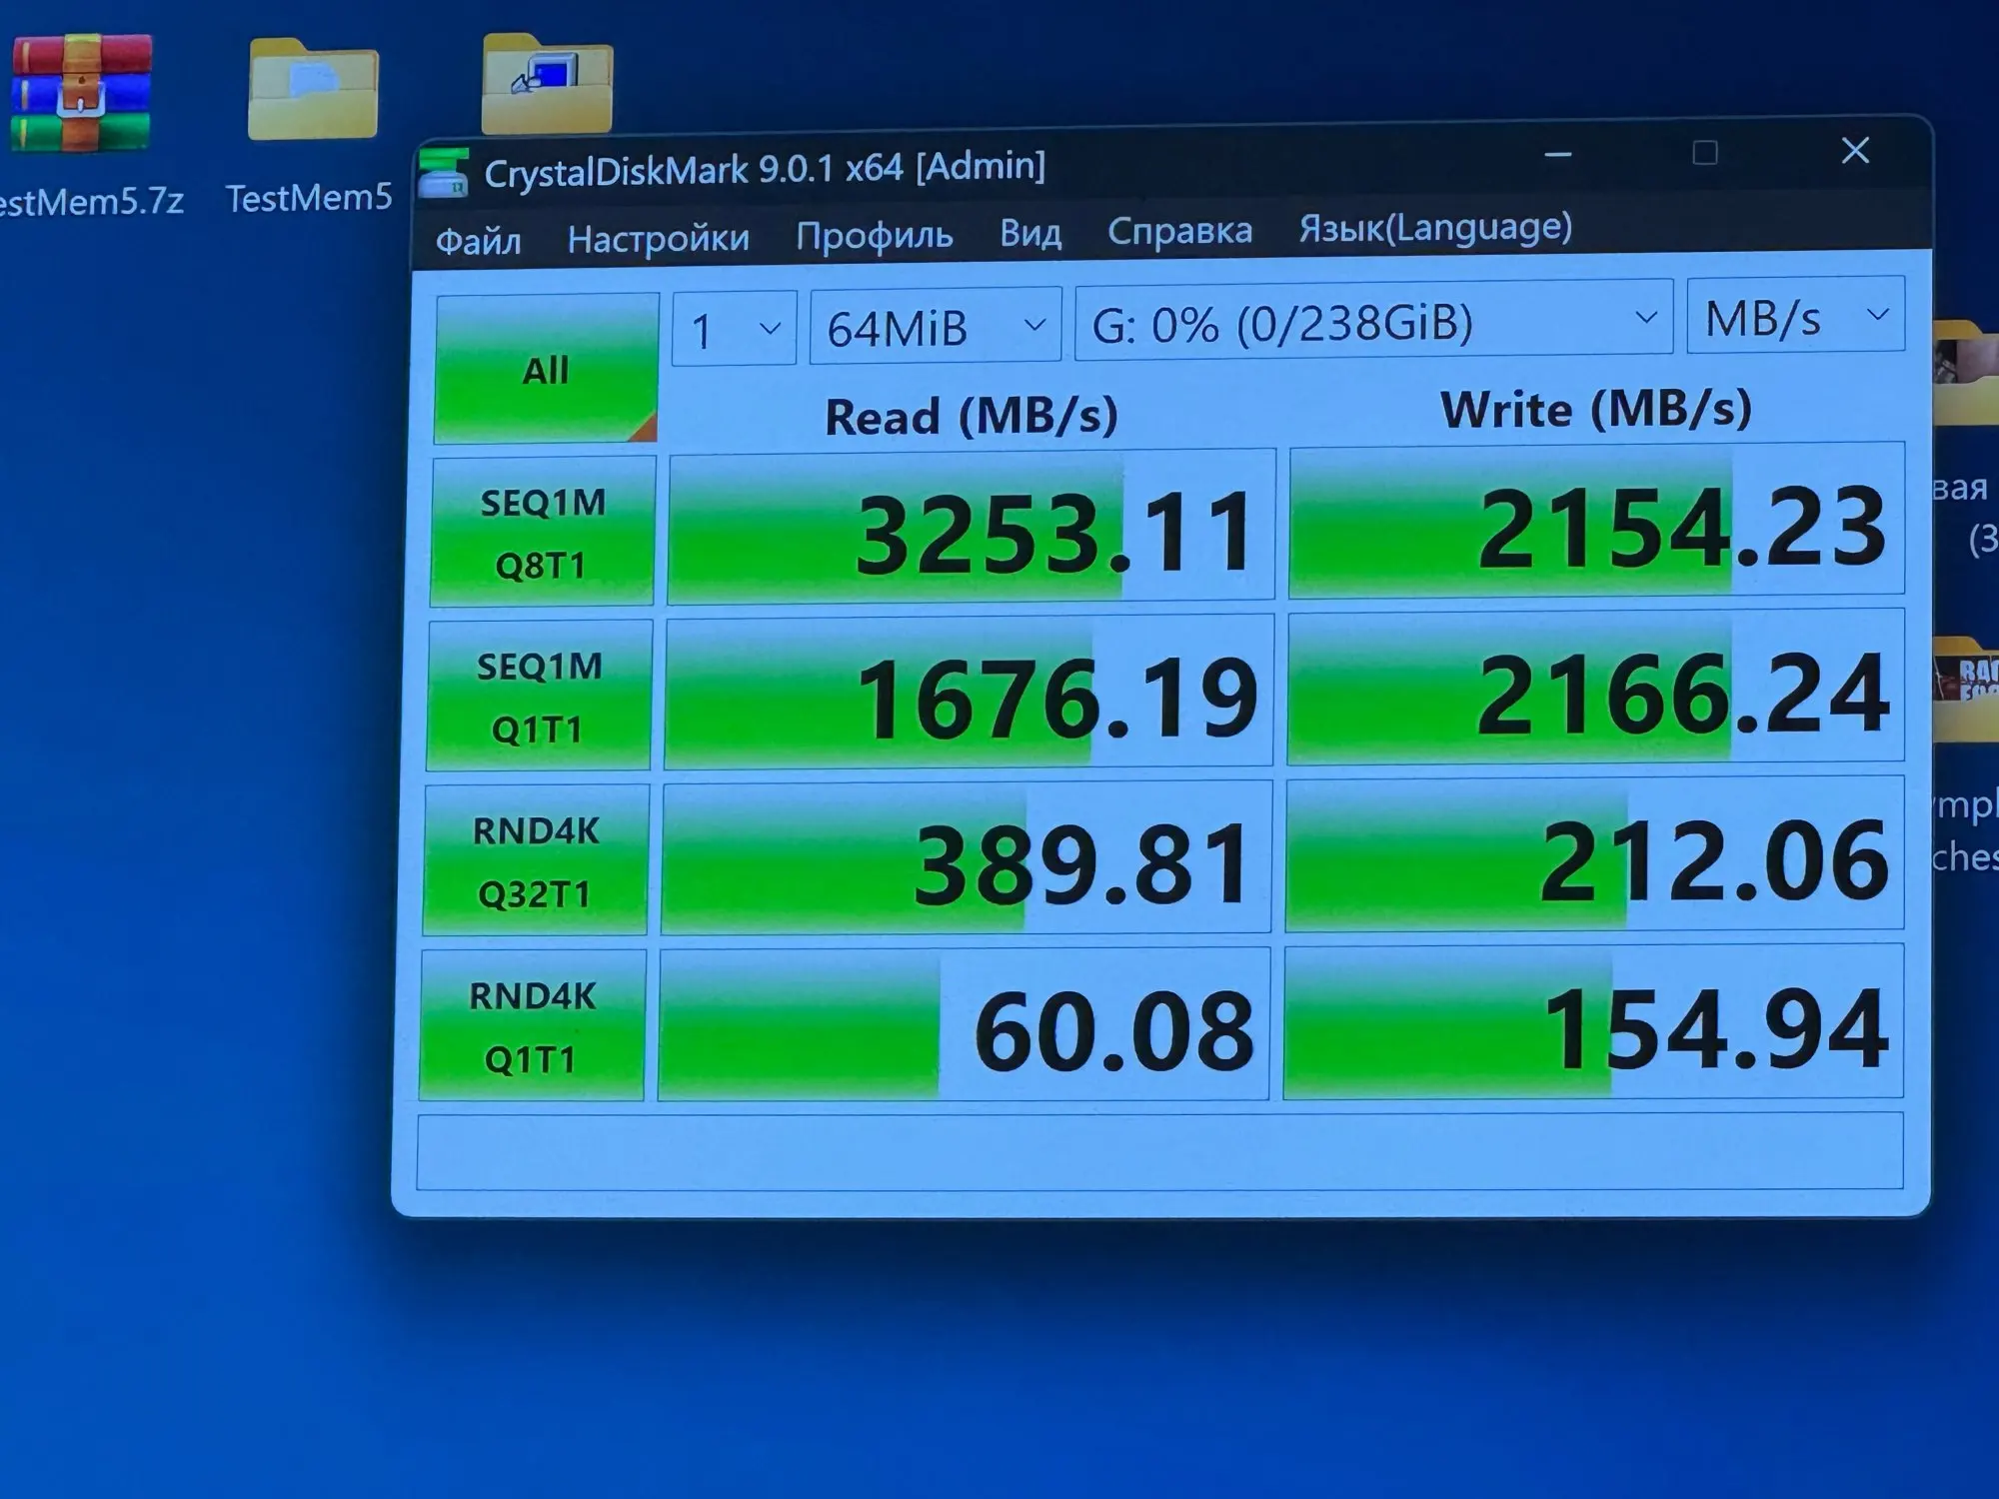Run the RND4K Q1T1 benchmark
Viewport: 1999px width, 1499px height.
click(532, 1026)
